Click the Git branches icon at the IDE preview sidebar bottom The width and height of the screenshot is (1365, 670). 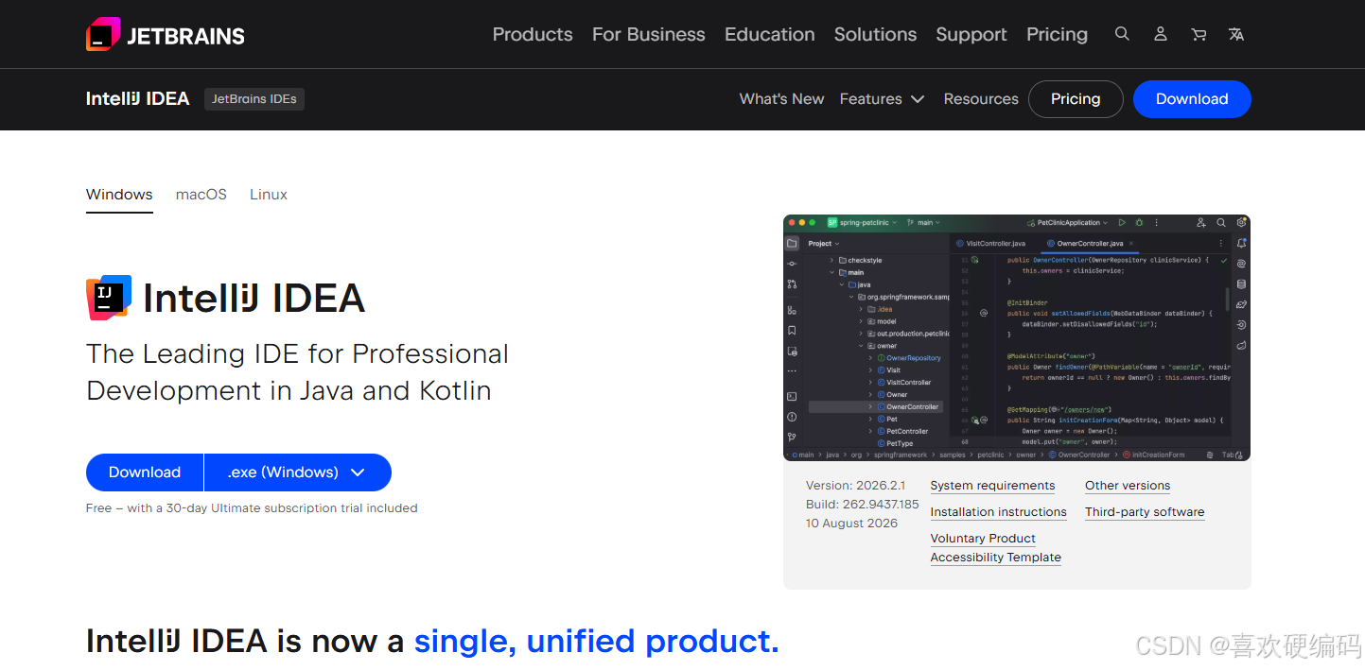pos(792,437)
